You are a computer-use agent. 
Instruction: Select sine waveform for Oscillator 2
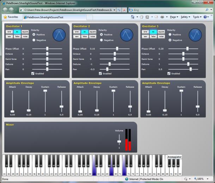76,32
